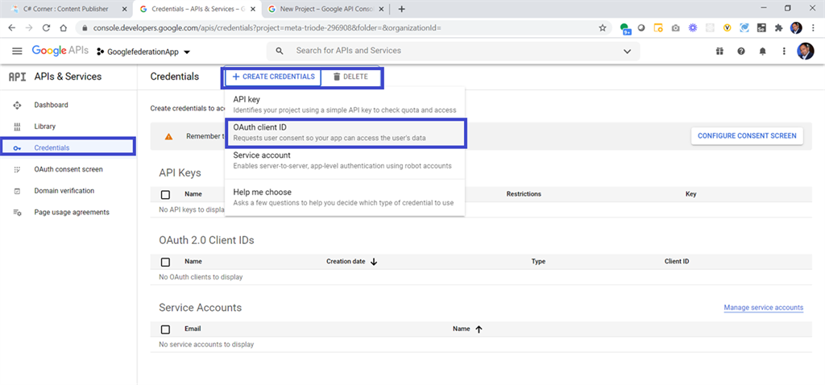Open OAuth consent screen in sidebar

(68, 169)
